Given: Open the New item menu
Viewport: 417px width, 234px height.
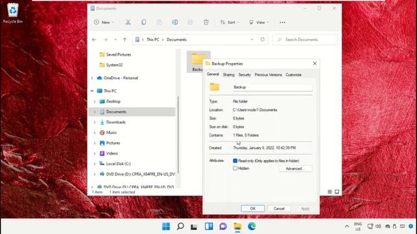Looking at the screenshot, I should (x=104, y=22).
